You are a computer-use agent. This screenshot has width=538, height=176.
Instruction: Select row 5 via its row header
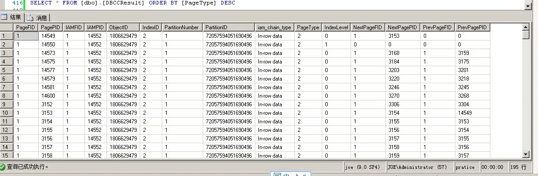tap(7, 70)
